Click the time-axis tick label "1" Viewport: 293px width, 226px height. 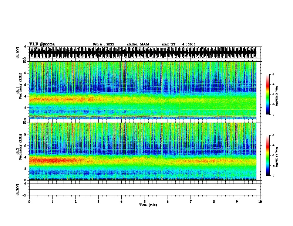pyautogui.click(x=52, y=202)
